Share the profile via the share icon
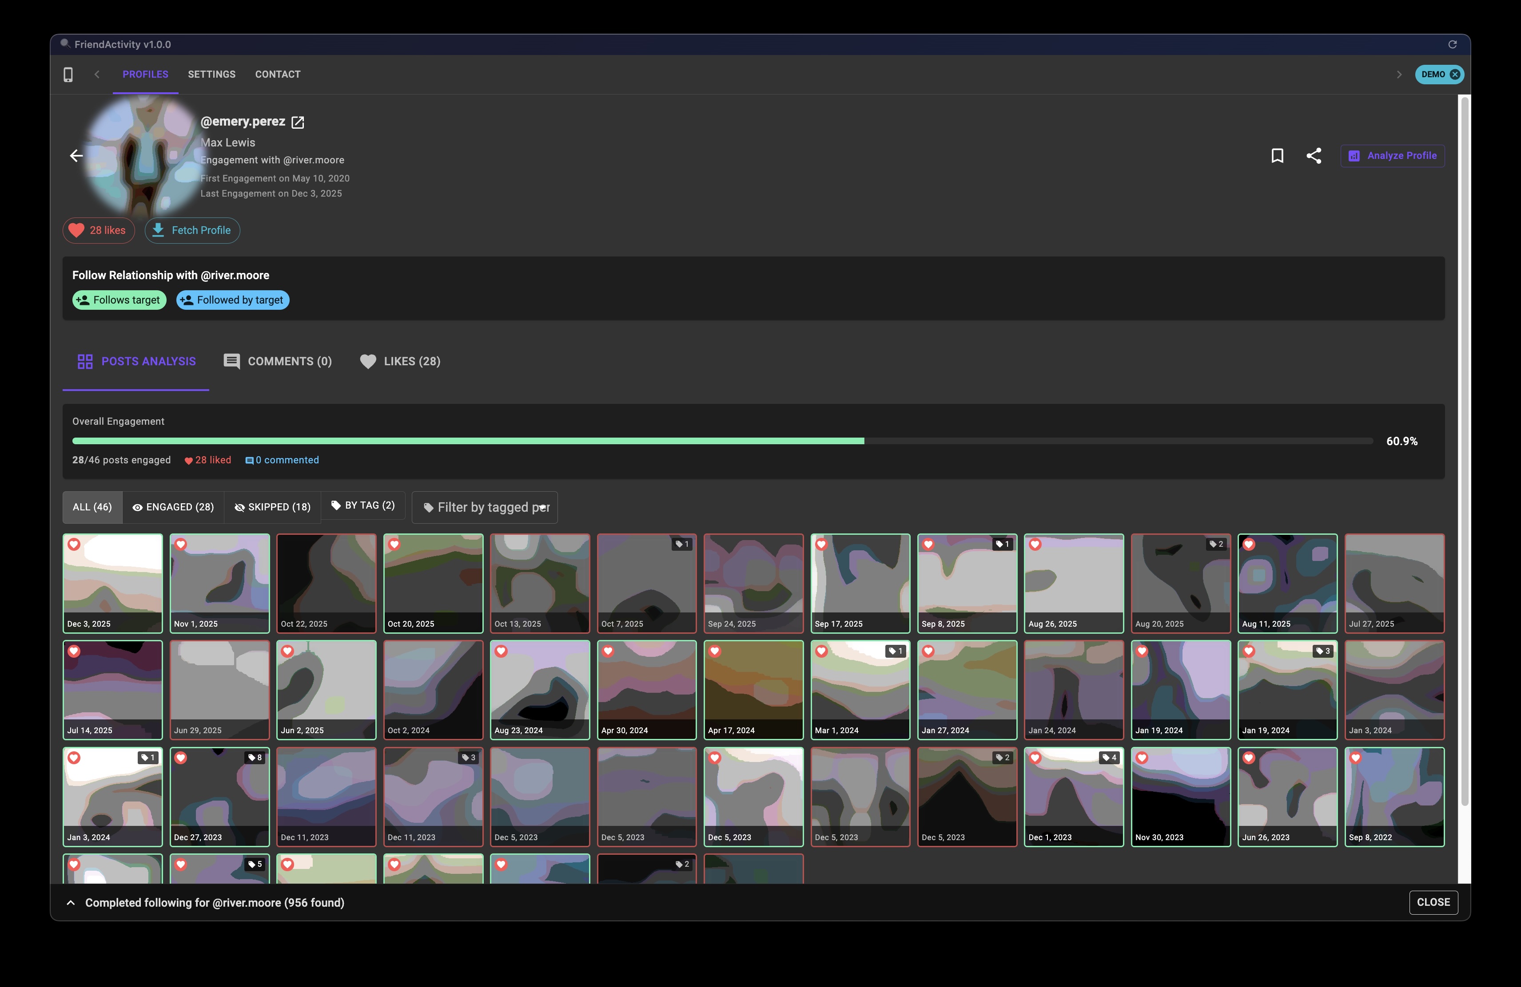 coord(1314,155)
